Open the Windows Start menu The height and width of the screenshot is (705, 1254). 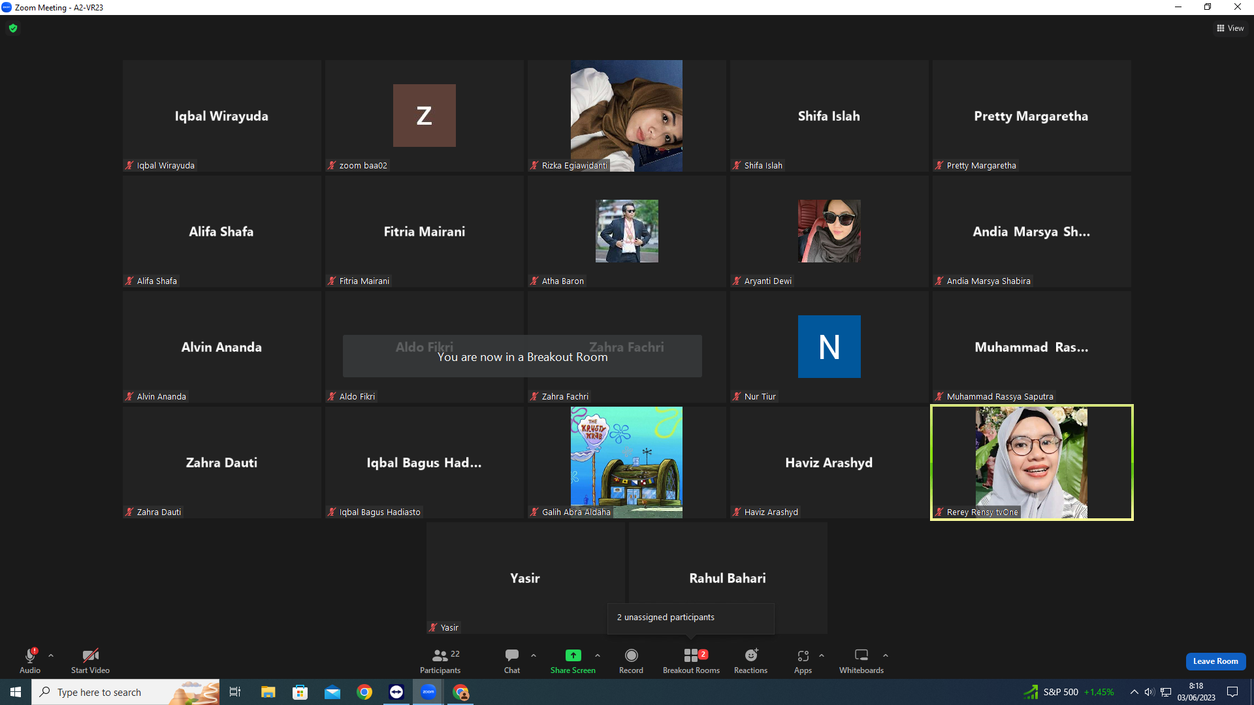(16, 692)
